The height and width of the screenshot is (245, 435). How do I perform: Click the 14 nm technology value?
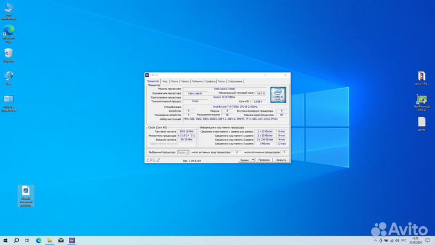195,102
